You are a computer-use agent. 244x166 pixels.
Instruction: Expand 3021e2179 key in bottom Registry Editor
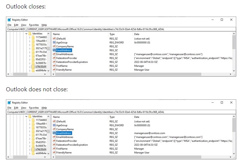pyautogui.click(x=29, y=131)
